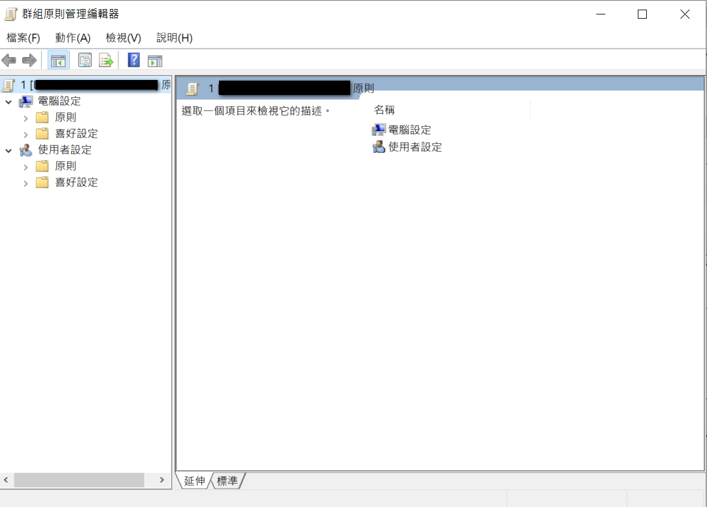The image size is (707, 507).
Task: Open Help via the blue question mark icon
Action: point(134,60)
